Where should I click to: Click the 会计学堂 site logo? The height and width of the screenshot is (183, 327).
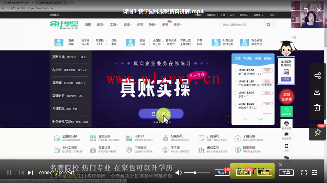(x=64, y=25)
